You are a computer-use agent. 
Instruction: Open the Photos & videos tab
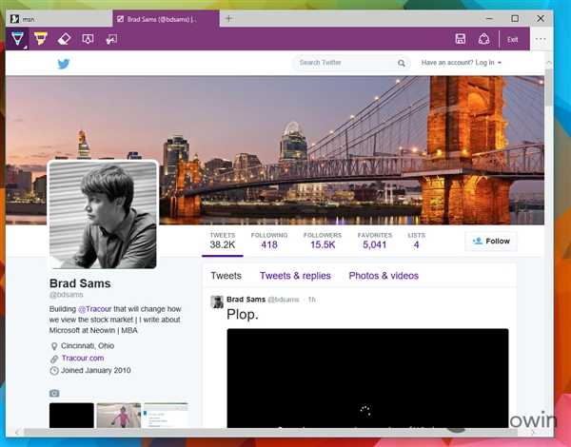click(x=384, y=276)
